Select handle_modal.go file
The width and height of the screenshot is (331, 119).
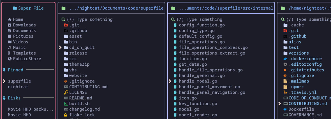pyautogui.click(x=198, y=81)
